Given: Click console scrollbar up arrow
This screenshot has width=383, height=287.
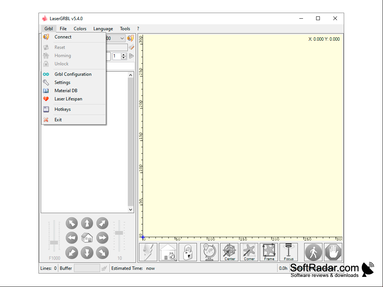Looking at the screenshot, I should pyautogui.click(x=131, y=75).
